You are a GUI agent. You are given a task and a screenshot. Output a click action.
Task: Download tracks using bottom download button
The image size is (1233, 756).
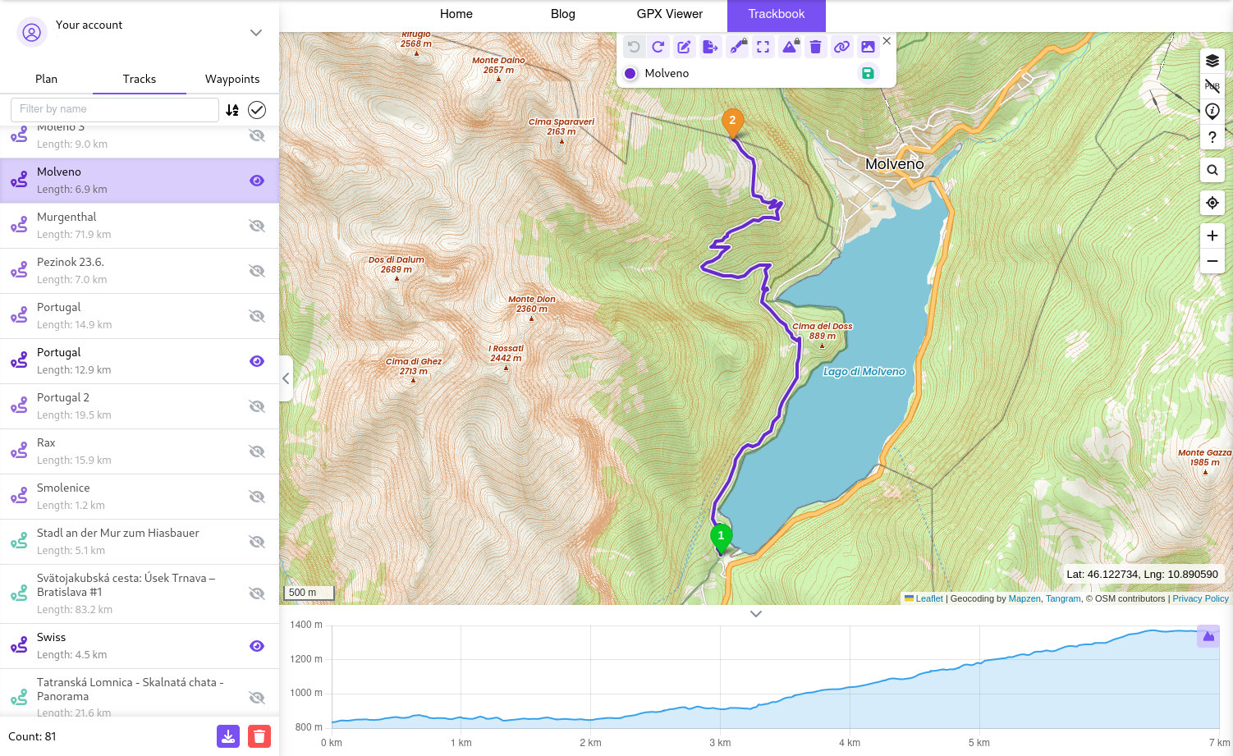(x=228, y=736)
